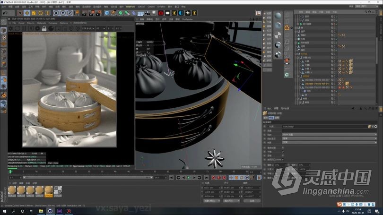Click the red record keyframe button
The height and width of the screenshot is (215, 383).
(213, 178)
